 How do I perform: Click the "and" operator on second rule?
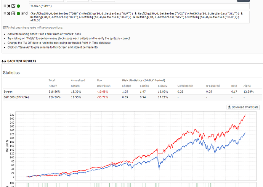24,13
